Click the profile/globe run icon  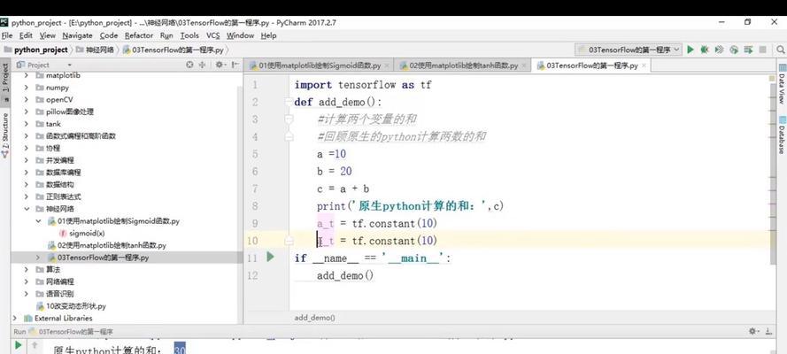pos(734,50)
